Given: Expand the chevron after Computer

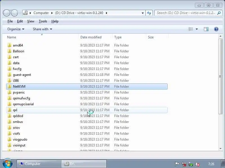Looking at the screenshot, I should click(52, 13).
